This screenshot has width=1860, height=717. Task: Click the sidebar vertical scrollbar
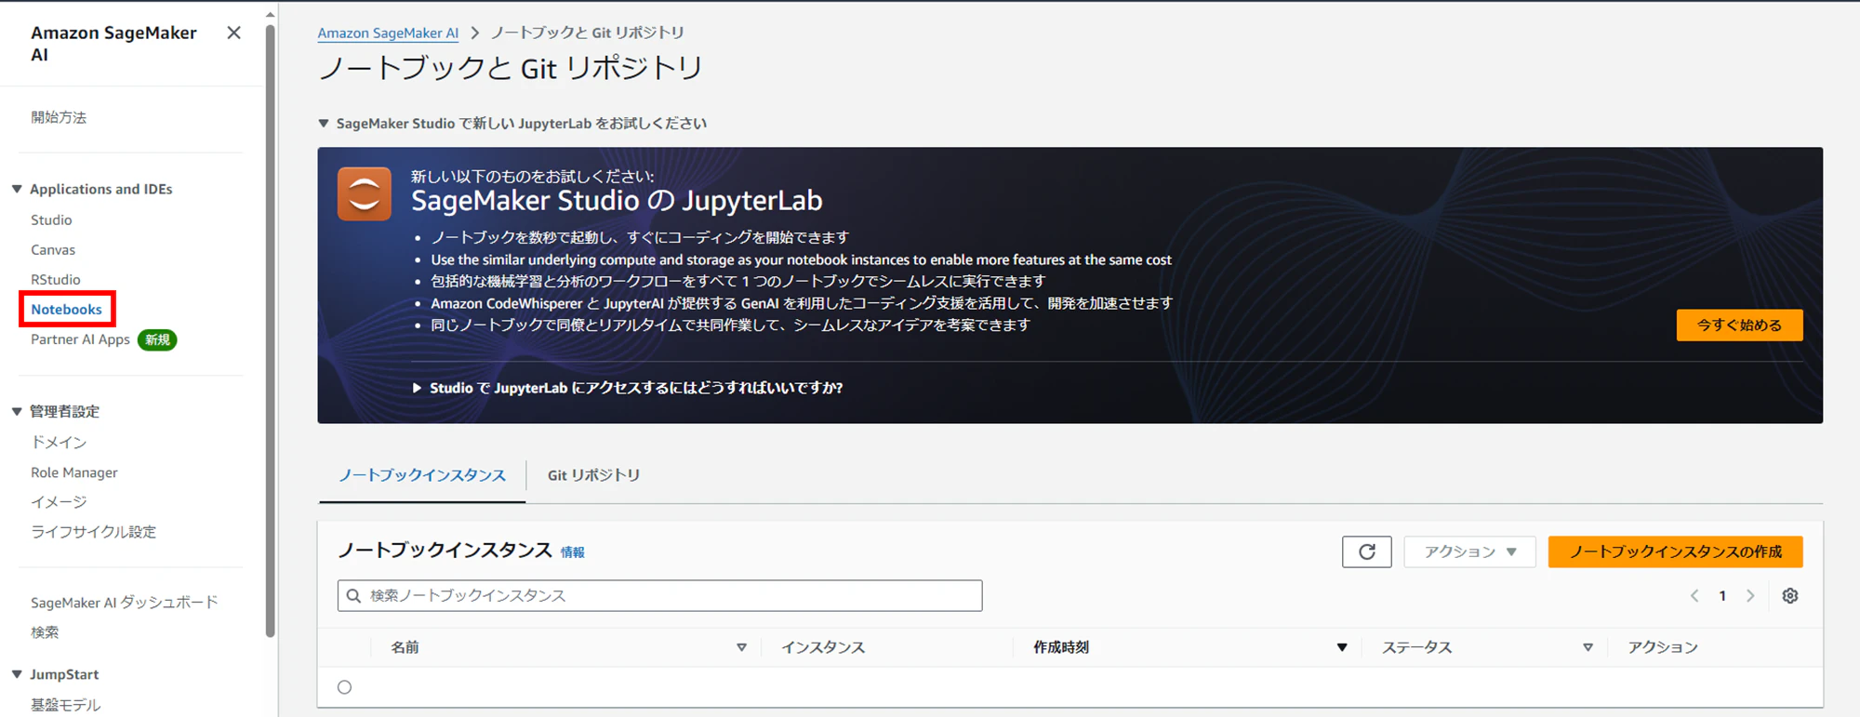click(x=271, y=330)
